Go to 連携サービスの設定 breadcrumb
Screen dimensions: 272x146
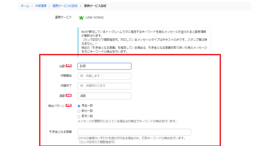click(x=65, y=6)
